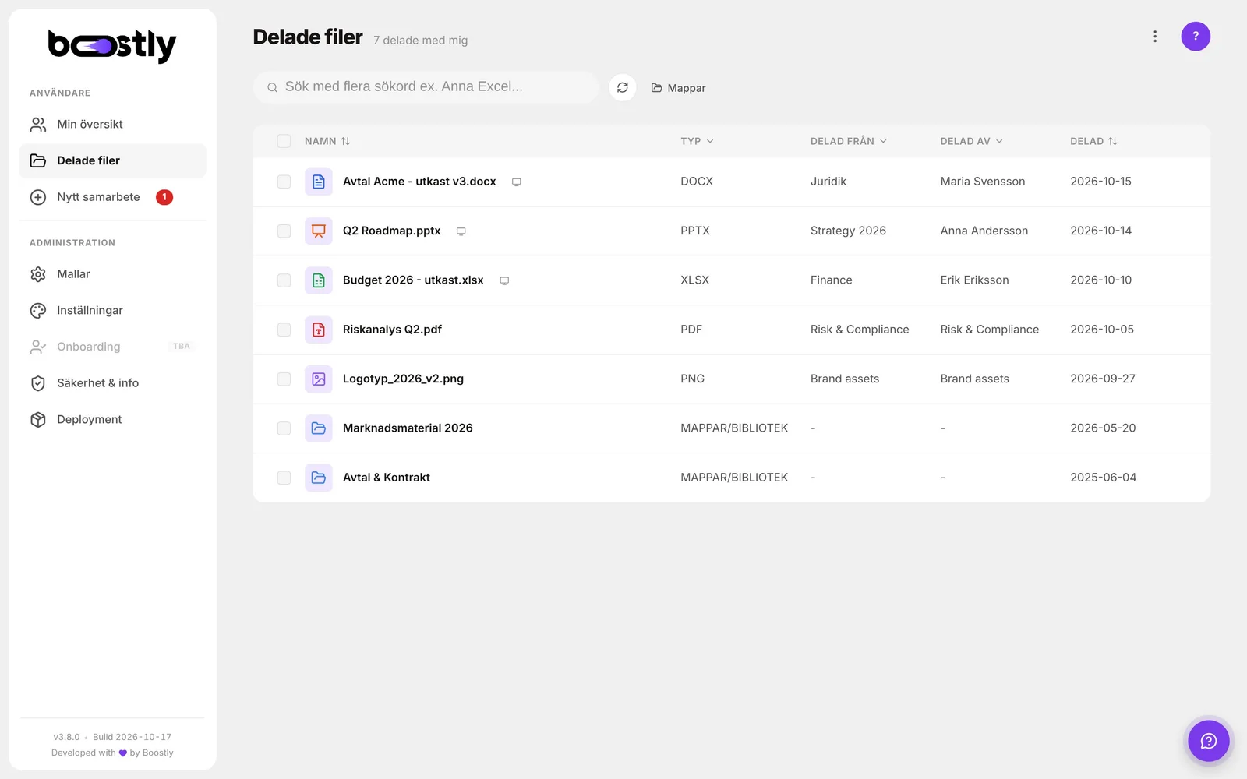Toggle the select-all checkbox in table header

(x=284, y=141)
